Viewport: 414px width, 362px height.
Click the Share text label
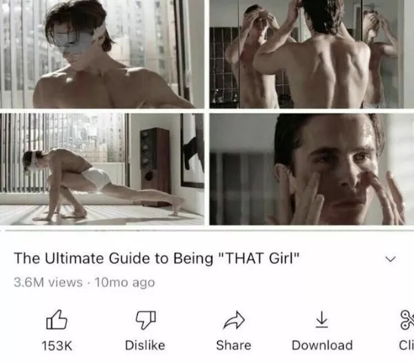click(x=234, y=345)
